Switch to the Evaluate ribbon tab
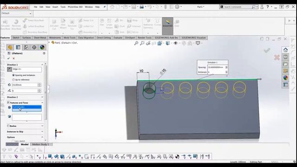Image resolution: width=297 pixels, height=167 pixels. (x=118, y=38)
